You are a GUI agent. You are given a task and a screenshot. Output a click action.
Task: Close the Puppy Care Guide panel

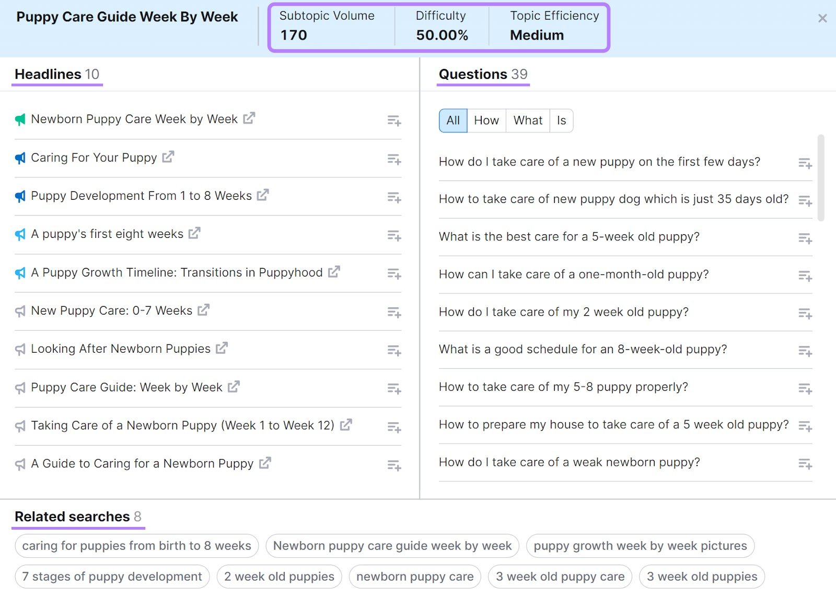[822, 18]
